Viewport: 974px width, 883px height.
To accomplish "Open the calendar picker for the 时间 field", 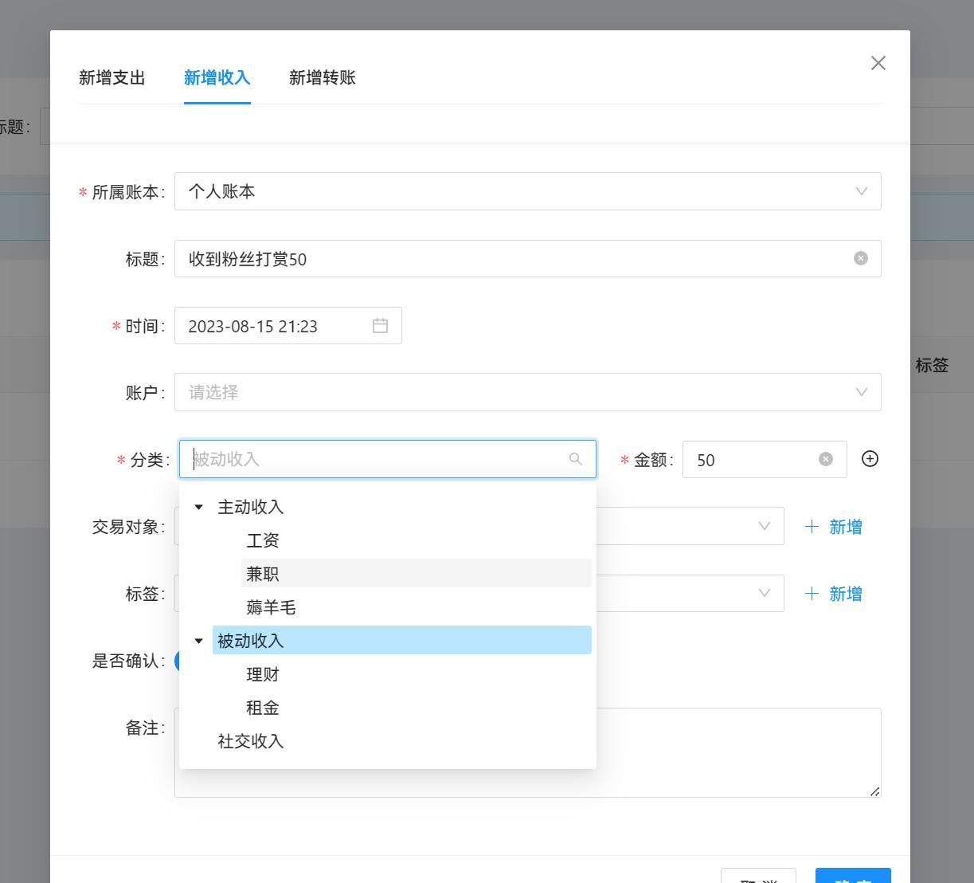I will coord(381,325).
